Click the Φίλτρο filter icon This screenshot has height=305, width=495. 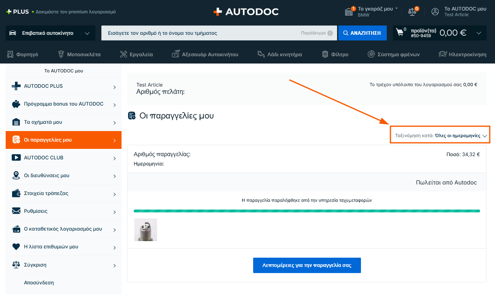pos(325,54)
